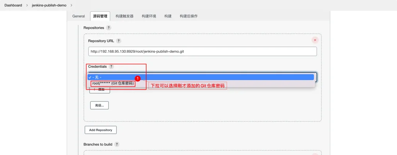Click 添加 credentials button

tap(100, 90)
